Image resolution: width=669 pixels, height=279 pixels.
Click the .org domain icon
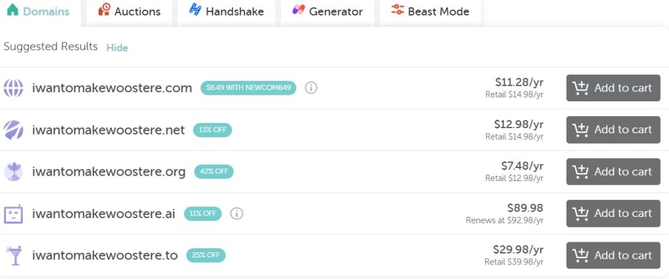pos(13,172)
